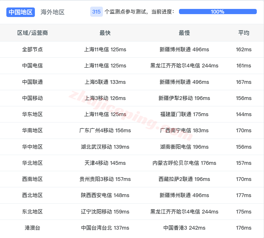Click the 最慢 column header

point(184,33)
